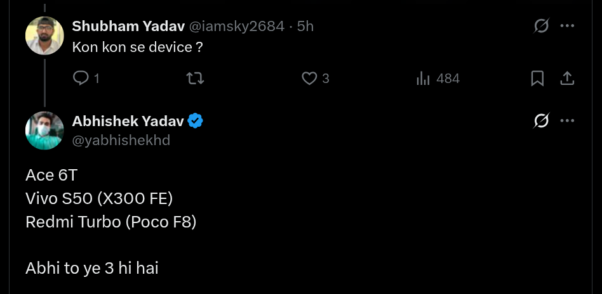Image resolution: width=602 pixels, height=294 pixels.
Task: Open more options on Abhishek's tweet
Action: pyautogui.click(x=567, y=120)
